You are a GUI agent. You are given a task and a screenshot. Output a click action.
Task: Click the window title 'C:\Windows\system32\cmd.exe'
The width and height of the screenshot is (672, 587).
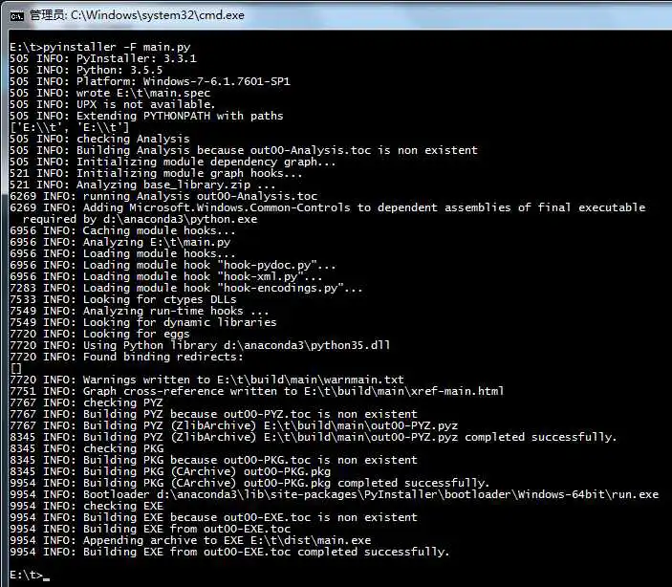point(158,15)
